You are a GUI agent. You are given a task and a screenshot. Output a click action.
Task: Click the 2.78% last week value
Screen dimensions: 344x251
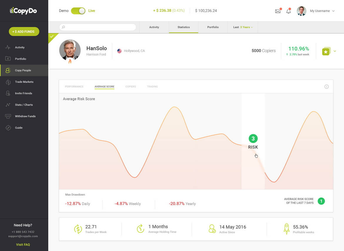tap(298, 54)
